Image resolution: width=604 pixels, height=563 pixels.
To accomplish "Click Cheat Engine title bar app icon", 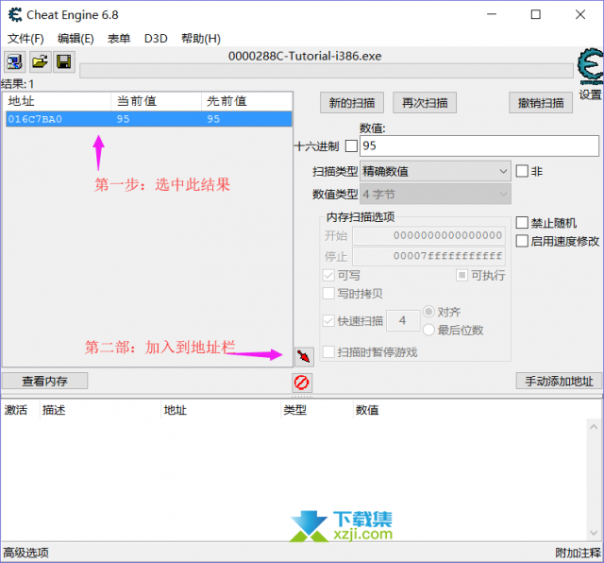I will [x=15, y=15].
